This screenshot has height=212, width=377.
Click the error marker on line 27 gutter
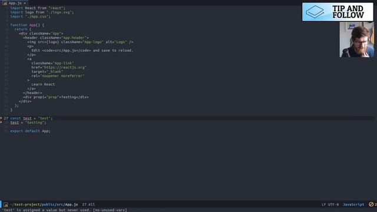click(1, 118)
